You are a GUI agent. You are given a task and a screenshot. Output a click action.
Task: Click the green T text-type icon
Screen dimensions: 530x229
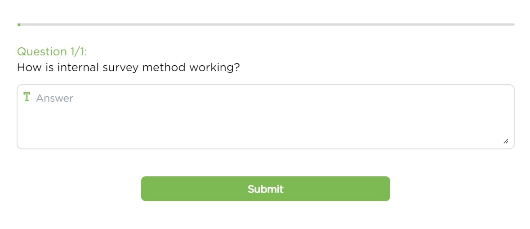(27, 97)
